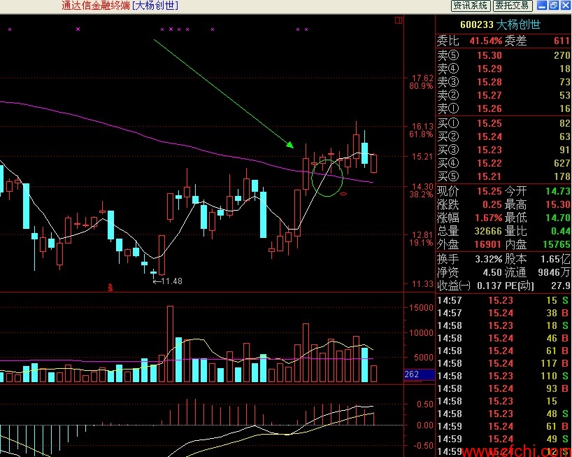Click the 卖① 15.26 ask row
The image size is (572, 457).
point(503,108)
